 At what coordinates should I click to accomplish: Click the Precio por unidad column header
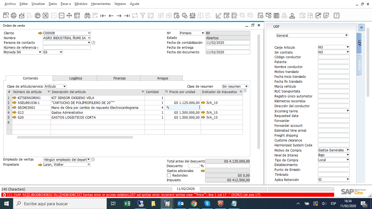point(182,92)
